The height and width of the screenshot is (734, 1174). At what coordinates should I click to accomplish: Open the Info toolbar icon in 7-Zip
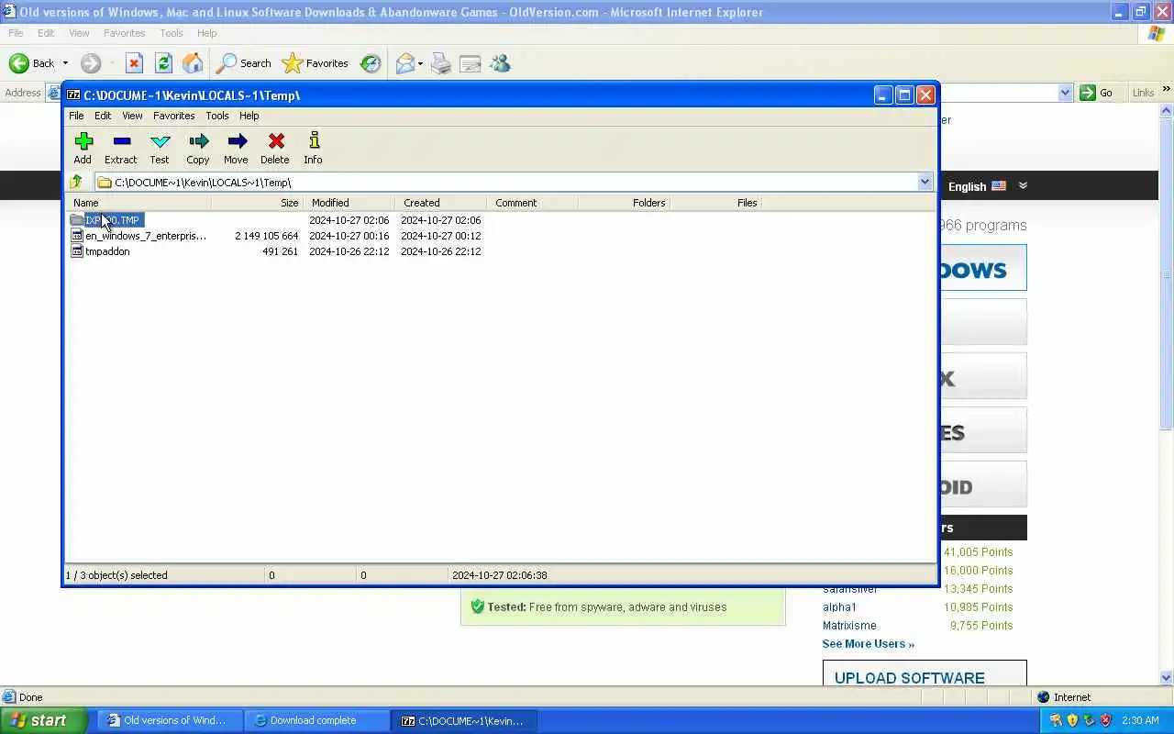pos(314,147)
